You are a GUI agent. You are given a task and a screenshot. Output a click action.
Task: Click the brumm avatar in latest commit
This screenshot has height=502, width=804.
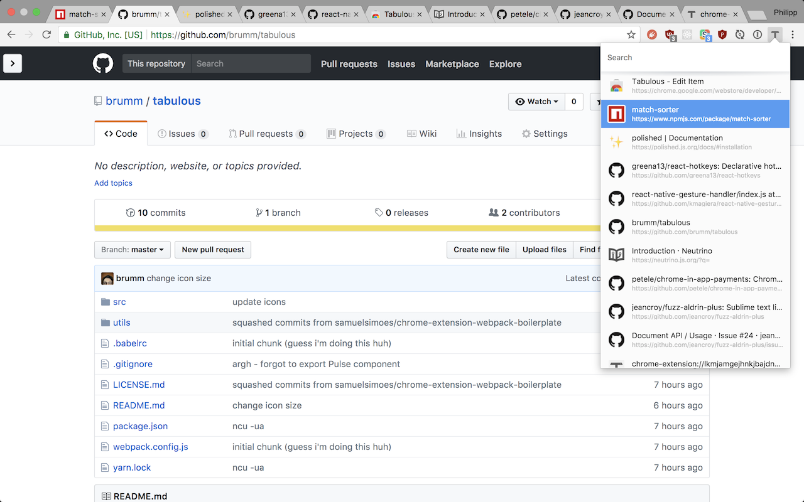107,278
